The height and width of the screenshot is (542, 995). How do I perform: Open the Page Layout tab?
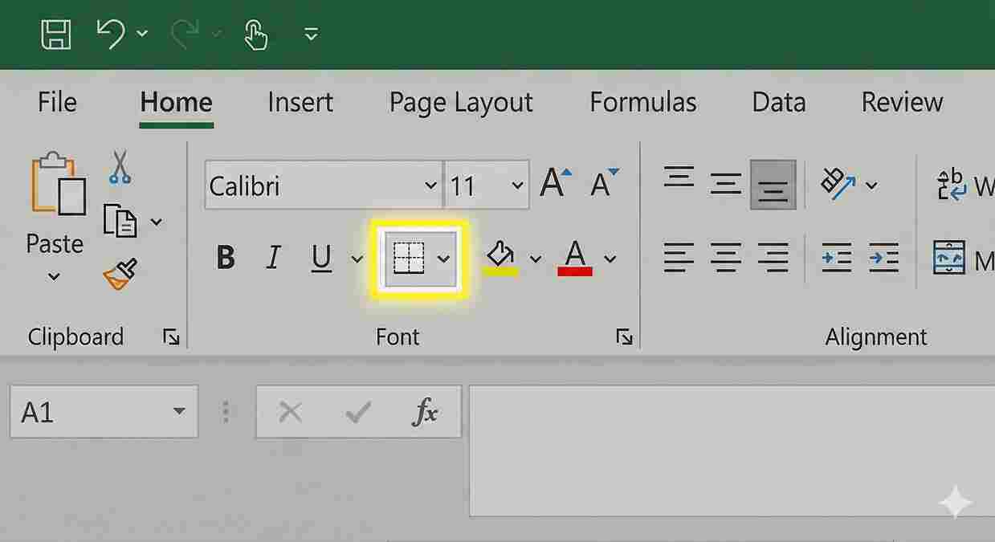[460, 103]
